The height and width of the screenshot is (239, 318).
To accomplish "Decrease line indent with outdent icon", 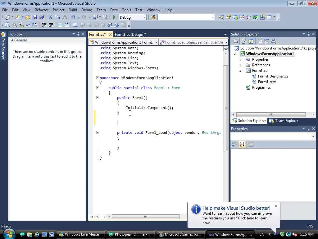I will (44, 25).
